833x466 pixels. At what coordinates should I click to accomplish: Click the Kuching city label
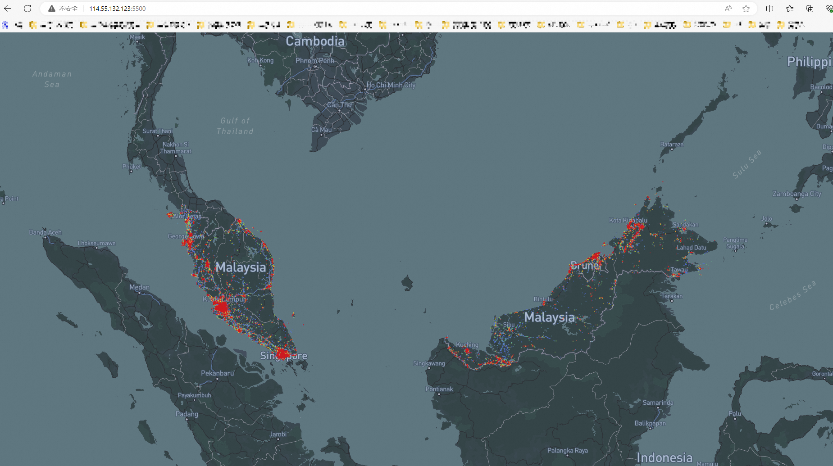coord(467,345)
